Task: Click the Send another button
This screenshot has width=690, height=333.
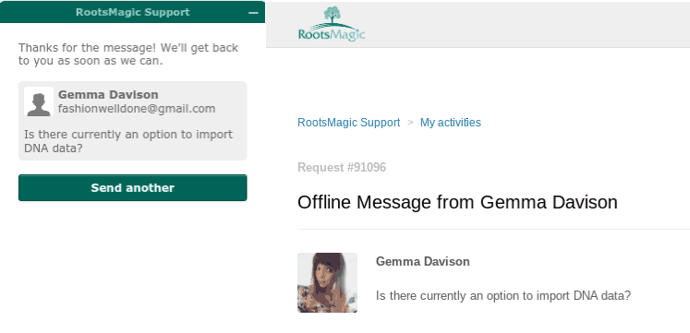Action: pos(132,187)
